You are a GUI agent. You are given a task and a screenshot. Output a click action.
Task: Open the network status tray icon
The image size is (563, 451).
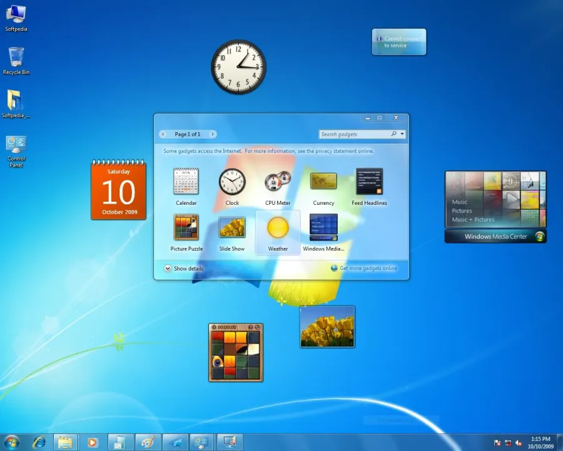tap(508, 443)
